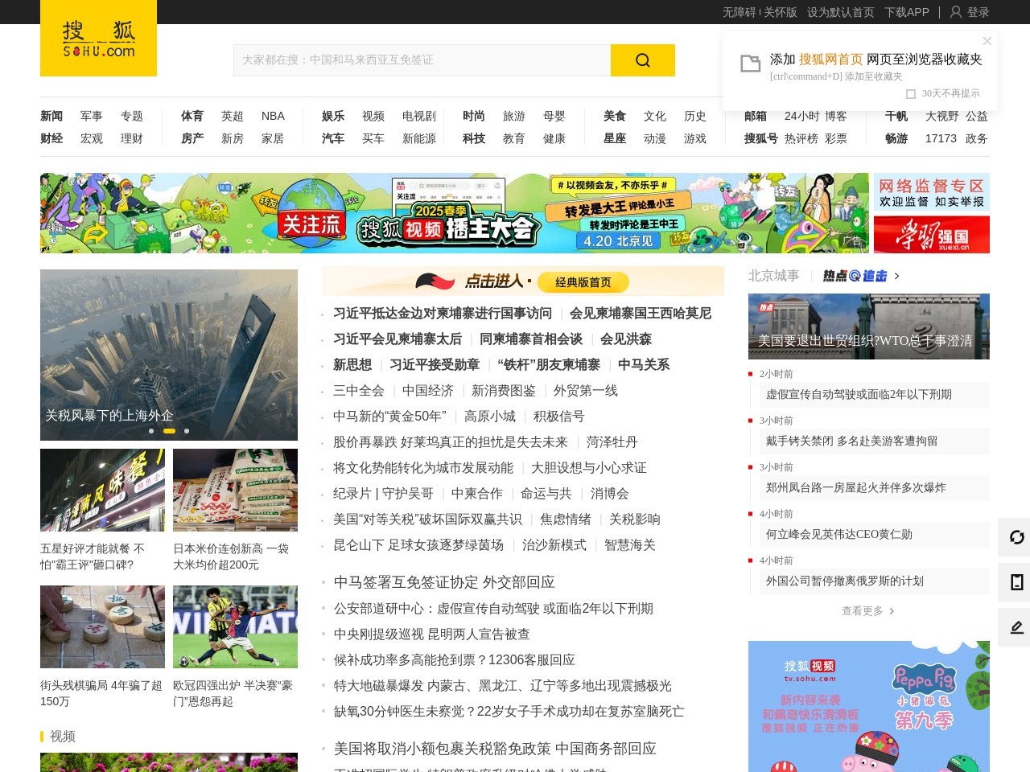Screen dimensions: 1030x772
Task: Expand the arrow next to 热点追击
Action: click(897, 276)
